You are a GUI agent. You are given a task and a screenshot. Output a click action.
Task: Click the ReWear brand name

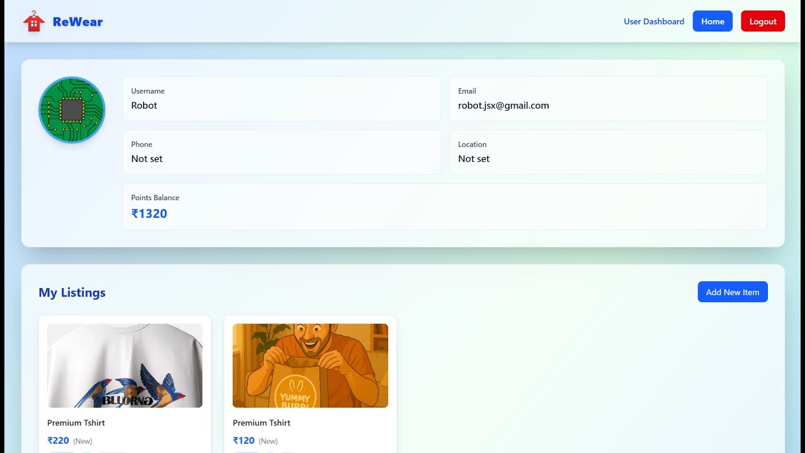[77, 22]
